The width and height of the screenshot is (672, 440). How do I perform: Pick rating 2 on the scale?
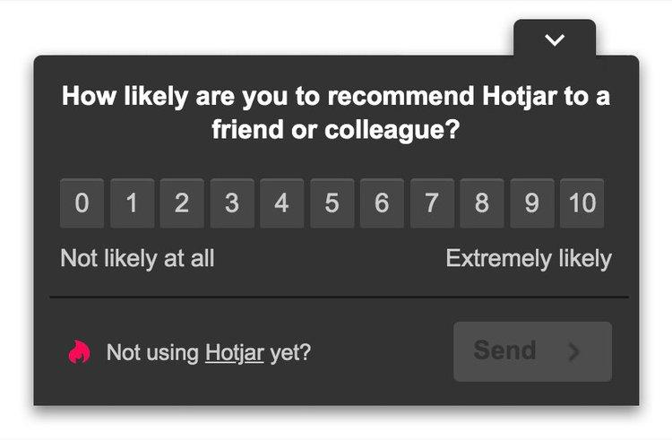coord(182,203)
